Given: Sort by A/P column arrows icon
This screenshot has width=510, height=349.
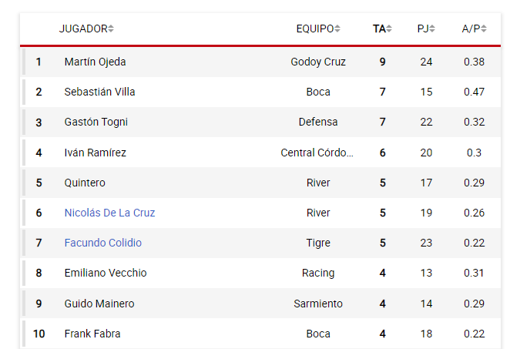Looking at the screenshot, I should (x=484, y=29).
